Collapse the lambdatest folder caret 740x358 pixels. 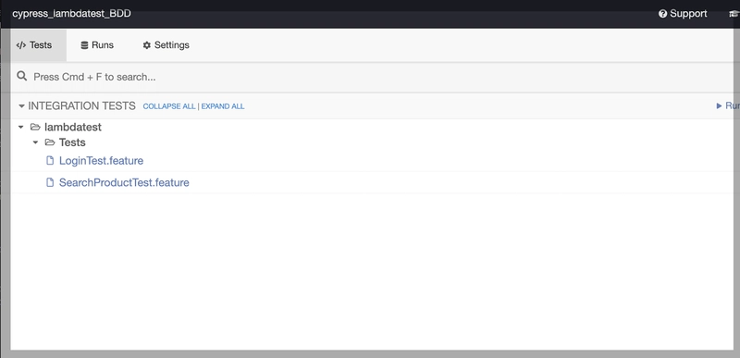pos(20,128)
